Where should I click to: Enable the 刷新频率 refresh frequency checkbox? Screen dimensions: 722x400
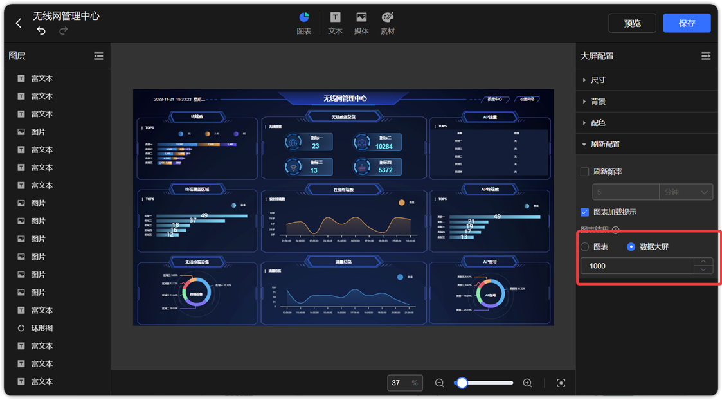coord(584,172)
